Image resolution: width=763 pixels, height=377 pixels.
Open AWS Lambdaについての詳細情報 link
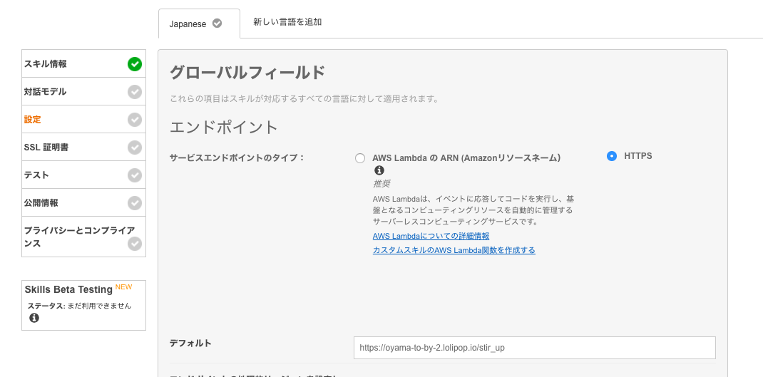click(x=431, y=236)
